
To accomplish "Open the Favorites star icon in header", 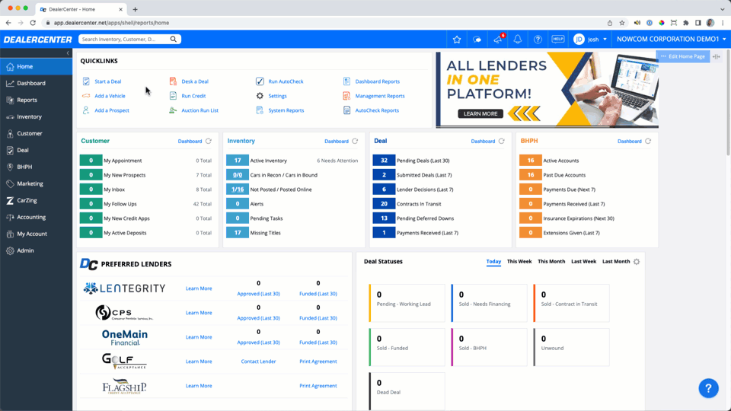I will (x=457, y=40).
